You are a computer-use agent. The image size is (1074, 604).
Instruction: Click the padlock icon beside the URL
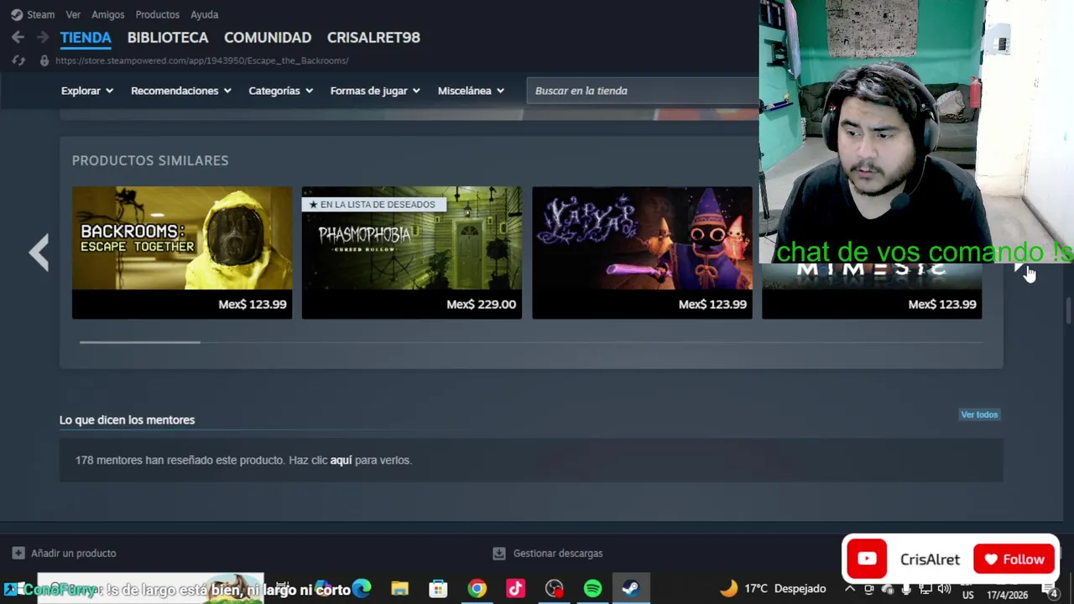[x=44, y=60]
